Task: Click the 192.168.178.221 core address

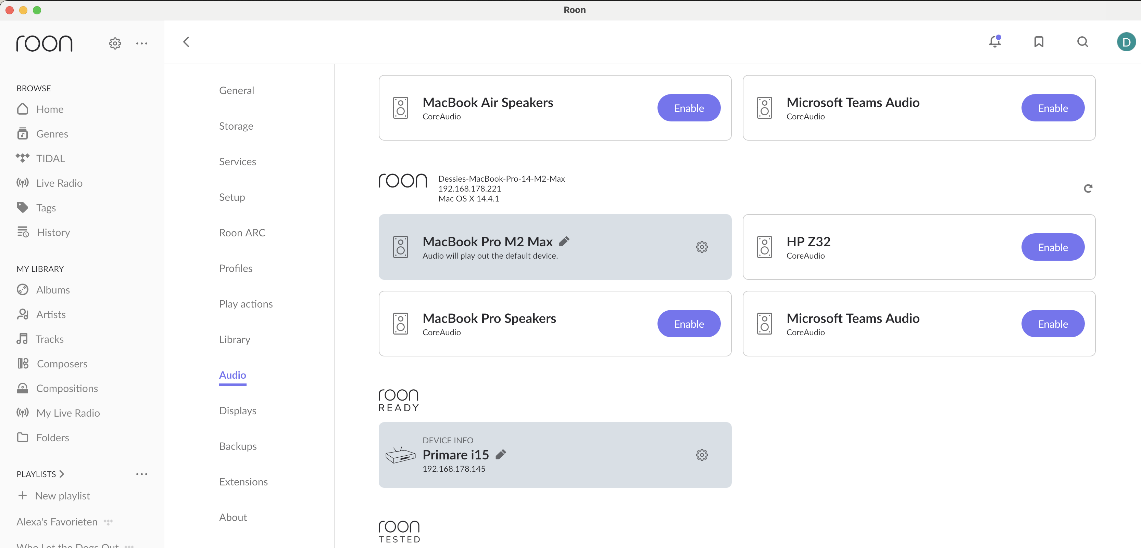Action: (x=469, y=189)
